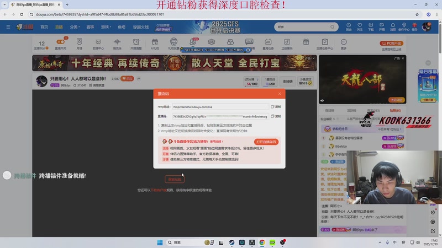Copy the 直播码 stream key

point(276,116)
